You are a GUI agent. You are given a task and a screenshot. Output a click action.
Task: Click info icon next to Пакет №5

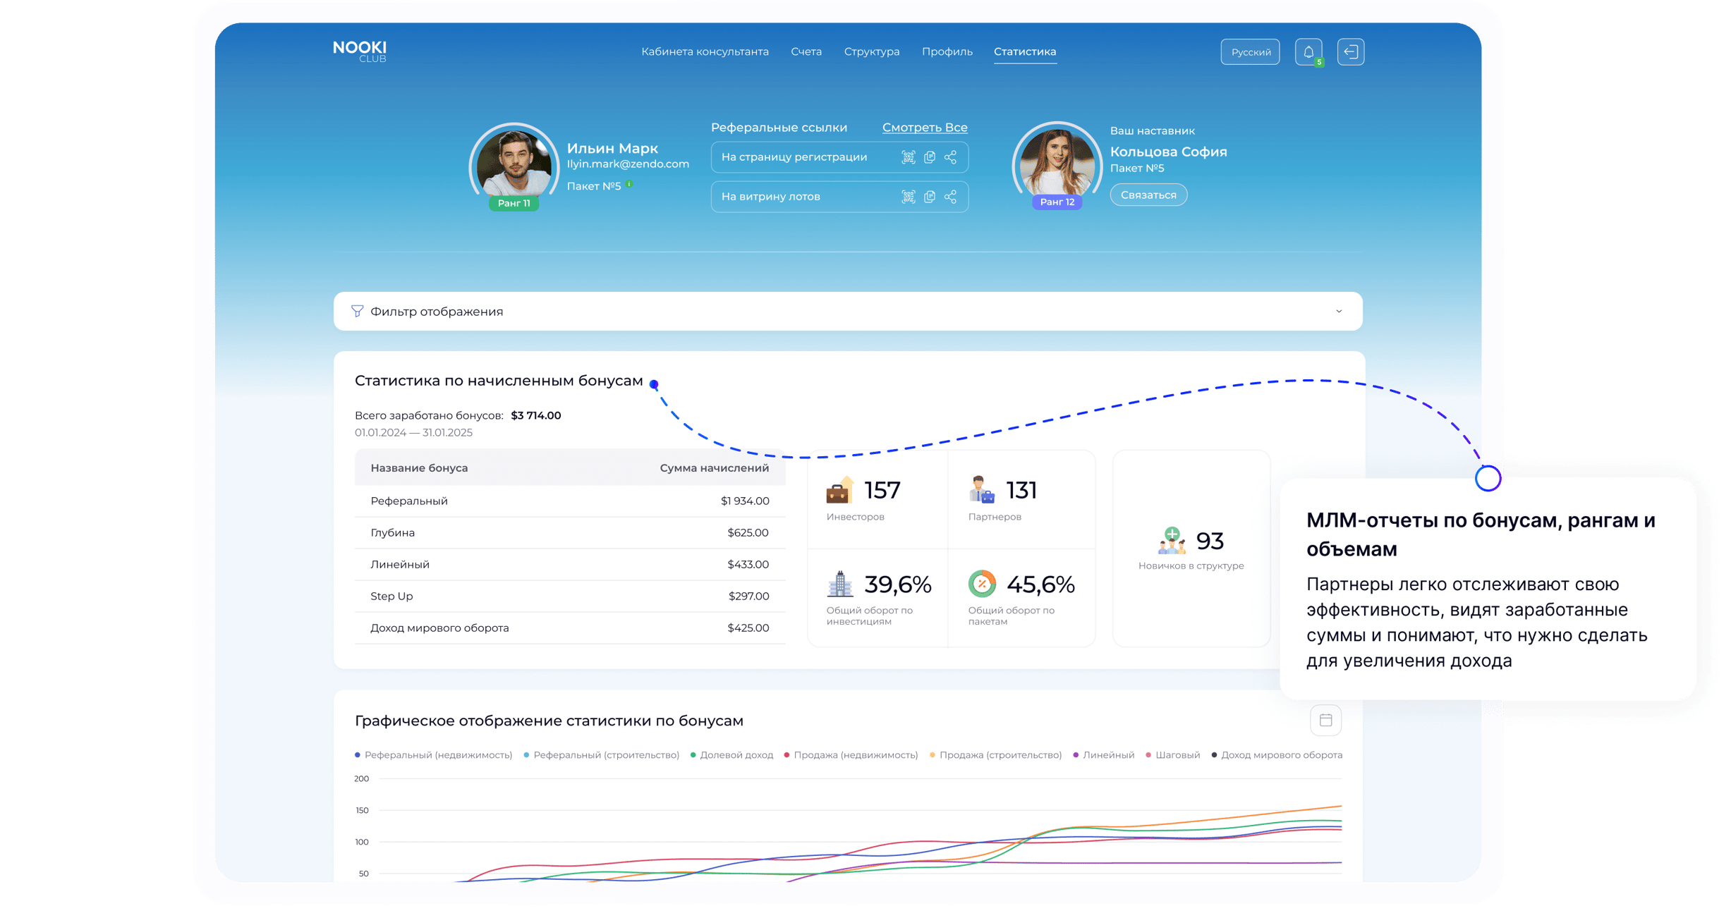pyautogui.click(x=629, y=184)
